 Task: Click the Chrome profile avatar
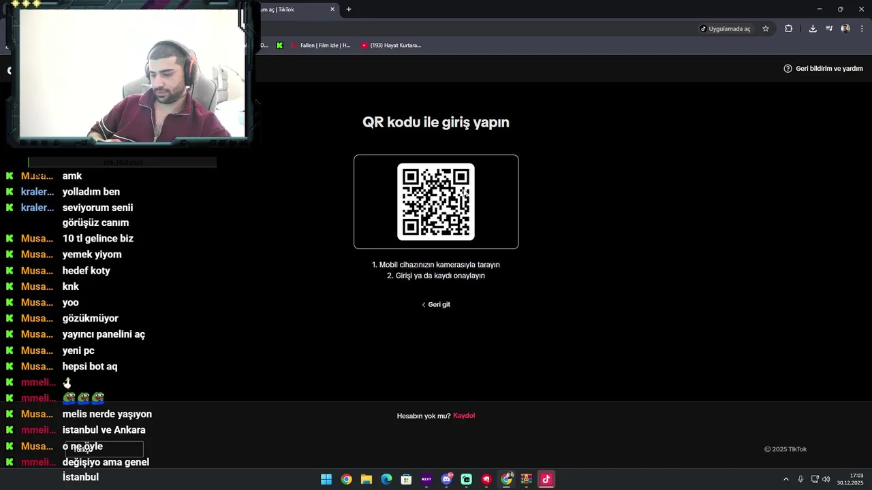845,29
